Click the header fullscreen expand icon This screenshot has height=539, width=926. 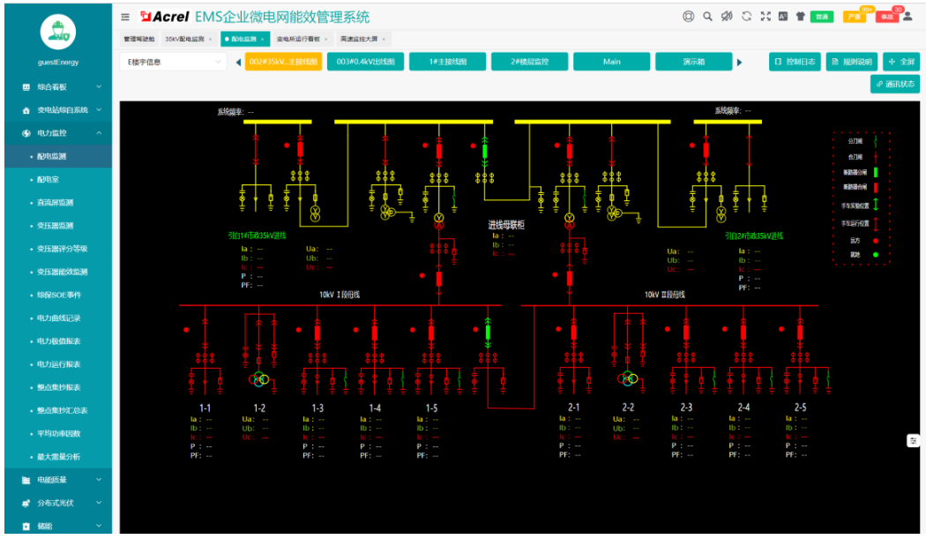(x=765, y=17)
